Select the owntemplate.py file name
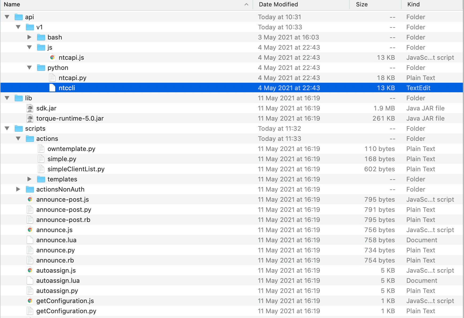Image resolution: width=464 pixels, height=318 pixels. point(72,149)
